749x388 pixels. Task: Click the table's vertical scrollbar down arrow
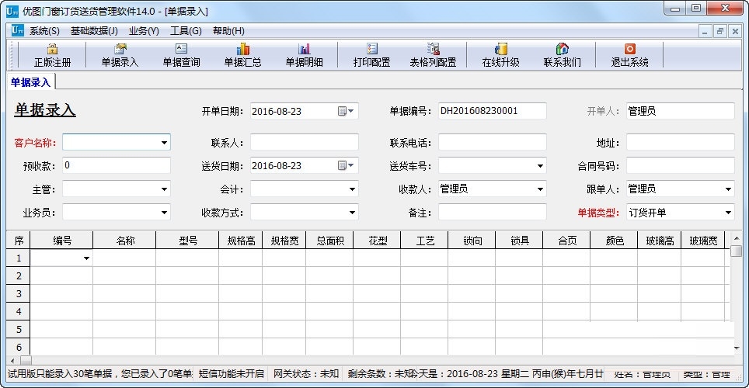[x=737, y=348]
